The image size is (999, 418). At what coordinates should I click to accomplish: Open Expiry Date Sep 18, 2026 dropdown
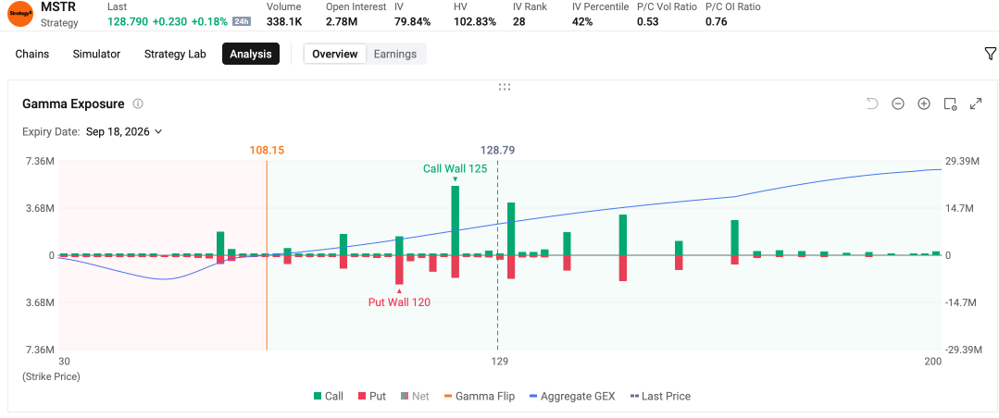[x=124, y=131]
